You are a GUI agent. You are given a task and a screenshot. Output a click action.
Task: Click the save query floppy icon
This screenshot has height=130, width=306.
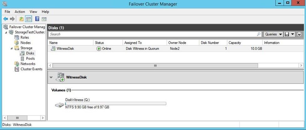[x=287, y=34]
